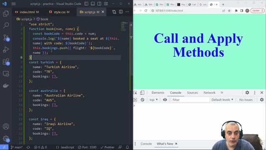The width and height of the screenshot is (266, 150).
Task: Click the Chrome Update button
Action: click(x=257, y=10)
